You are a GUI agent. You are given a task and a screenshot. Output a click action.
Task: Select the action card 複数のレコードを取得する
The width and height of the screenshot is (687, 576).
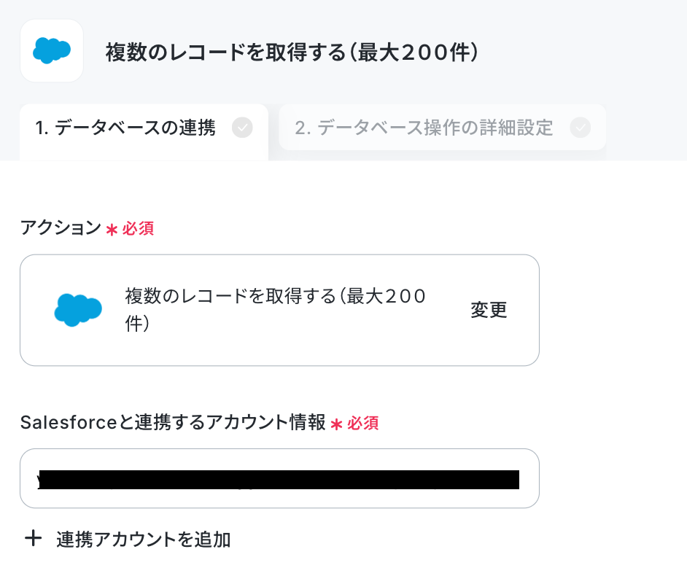[x=279, y=310]
